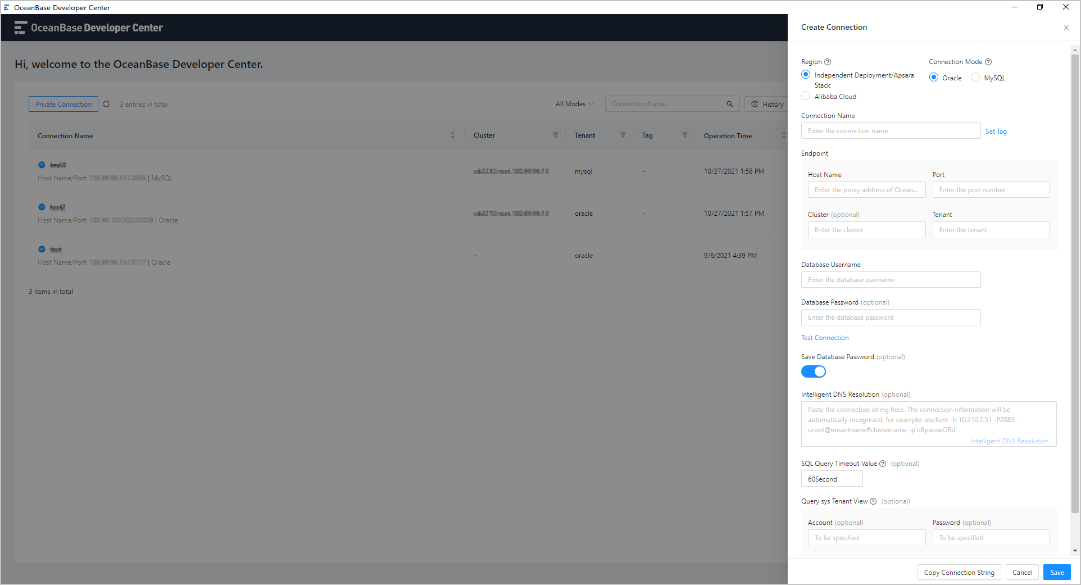Save the new connection

point(1057,572)
